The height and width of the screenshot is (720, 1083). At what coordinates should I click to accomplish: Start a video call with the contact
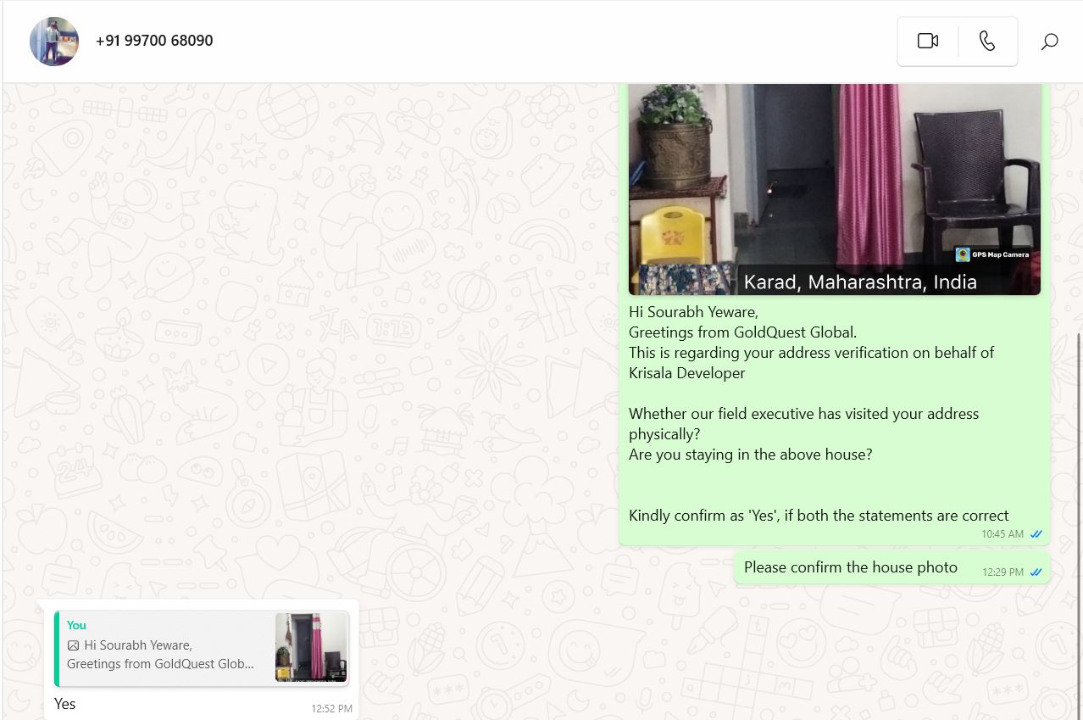927,41
